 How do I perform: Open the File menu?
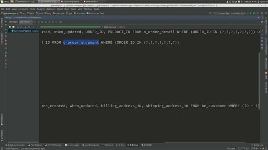3,9
